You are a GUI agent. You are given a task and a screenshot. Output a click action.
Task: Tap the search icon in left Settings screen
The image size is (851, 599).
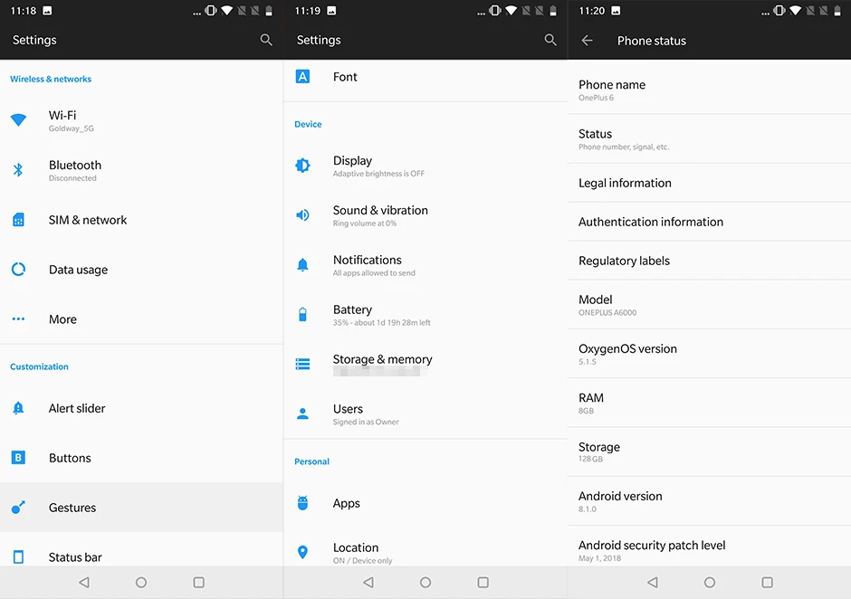pyautogui.click(x=266, y=40)
